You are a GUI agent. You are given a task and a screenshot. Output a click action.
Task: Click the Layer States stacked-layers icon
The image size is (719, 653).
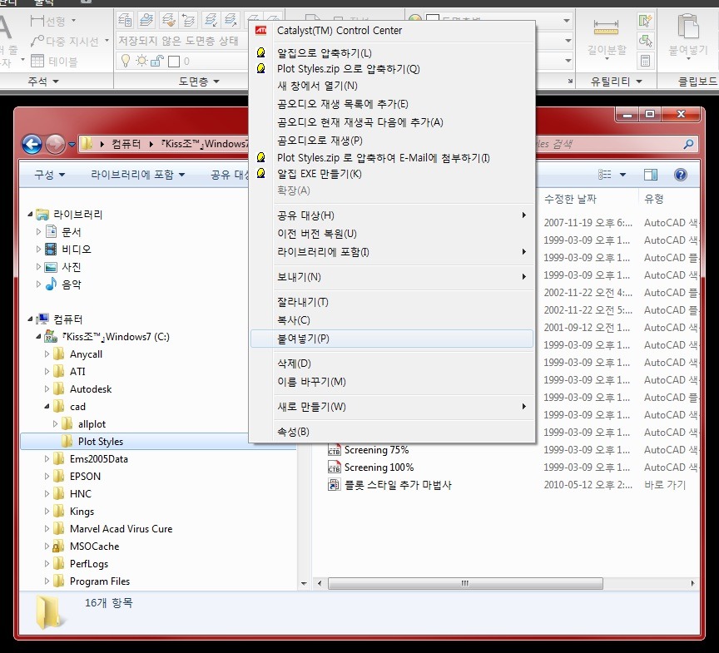click(146, 20)
